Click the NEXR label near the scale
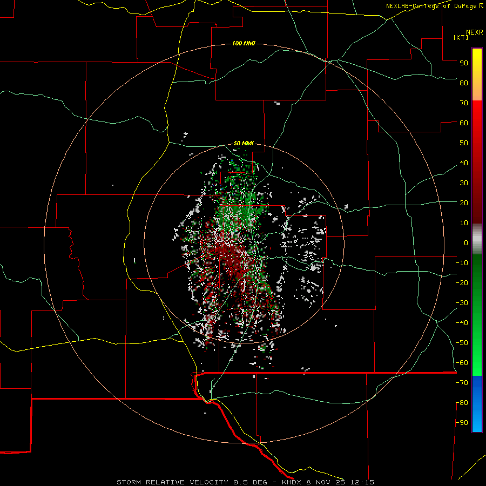Image resolution: width=486 pixels, height=486 pixels. (x=475, y=32)
